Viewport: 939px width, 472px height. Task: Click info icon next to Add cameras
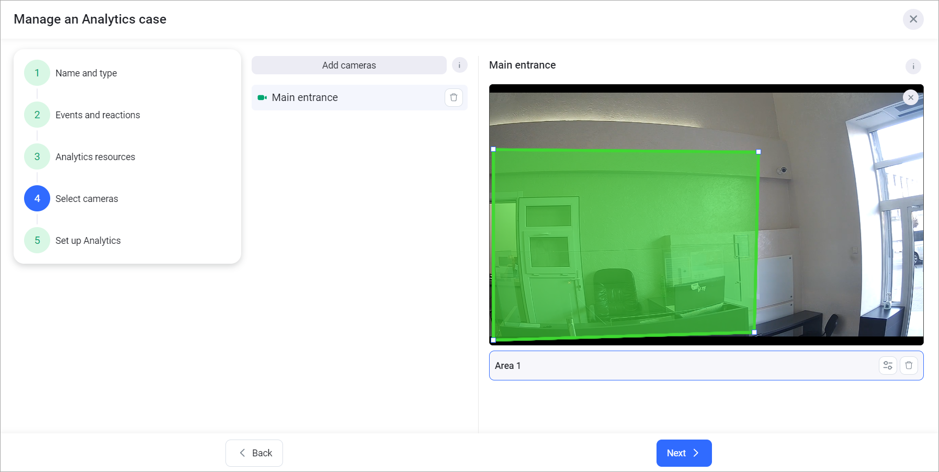tap(459, 65)
